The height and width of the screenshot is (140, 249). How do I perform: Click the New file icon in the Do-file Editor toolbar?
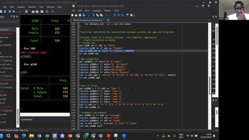(x=72, y=15)
